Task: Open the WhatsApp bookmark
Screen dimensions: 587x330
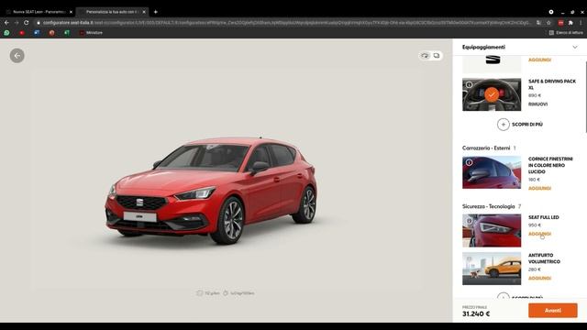Action: click(x=6, y=33)
